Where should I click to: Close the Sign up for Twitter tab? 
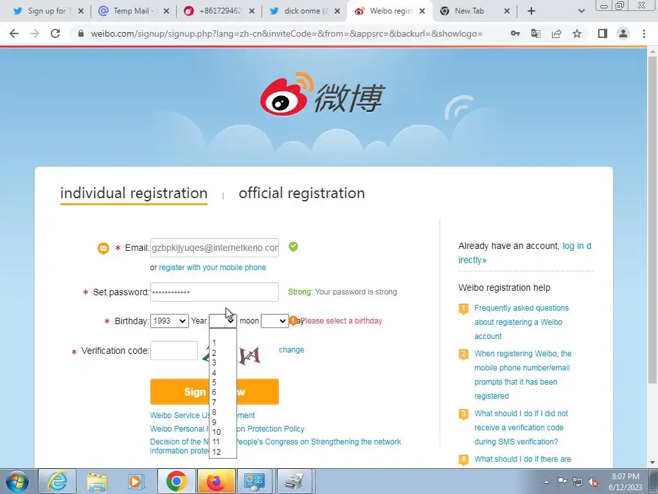coord(80,11)
